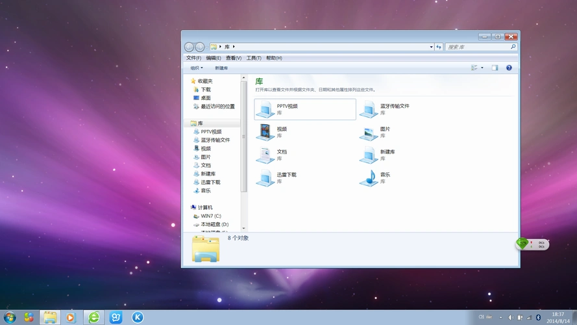
Task: Open the 工具(T) menu
Action: tap(254, 58)
